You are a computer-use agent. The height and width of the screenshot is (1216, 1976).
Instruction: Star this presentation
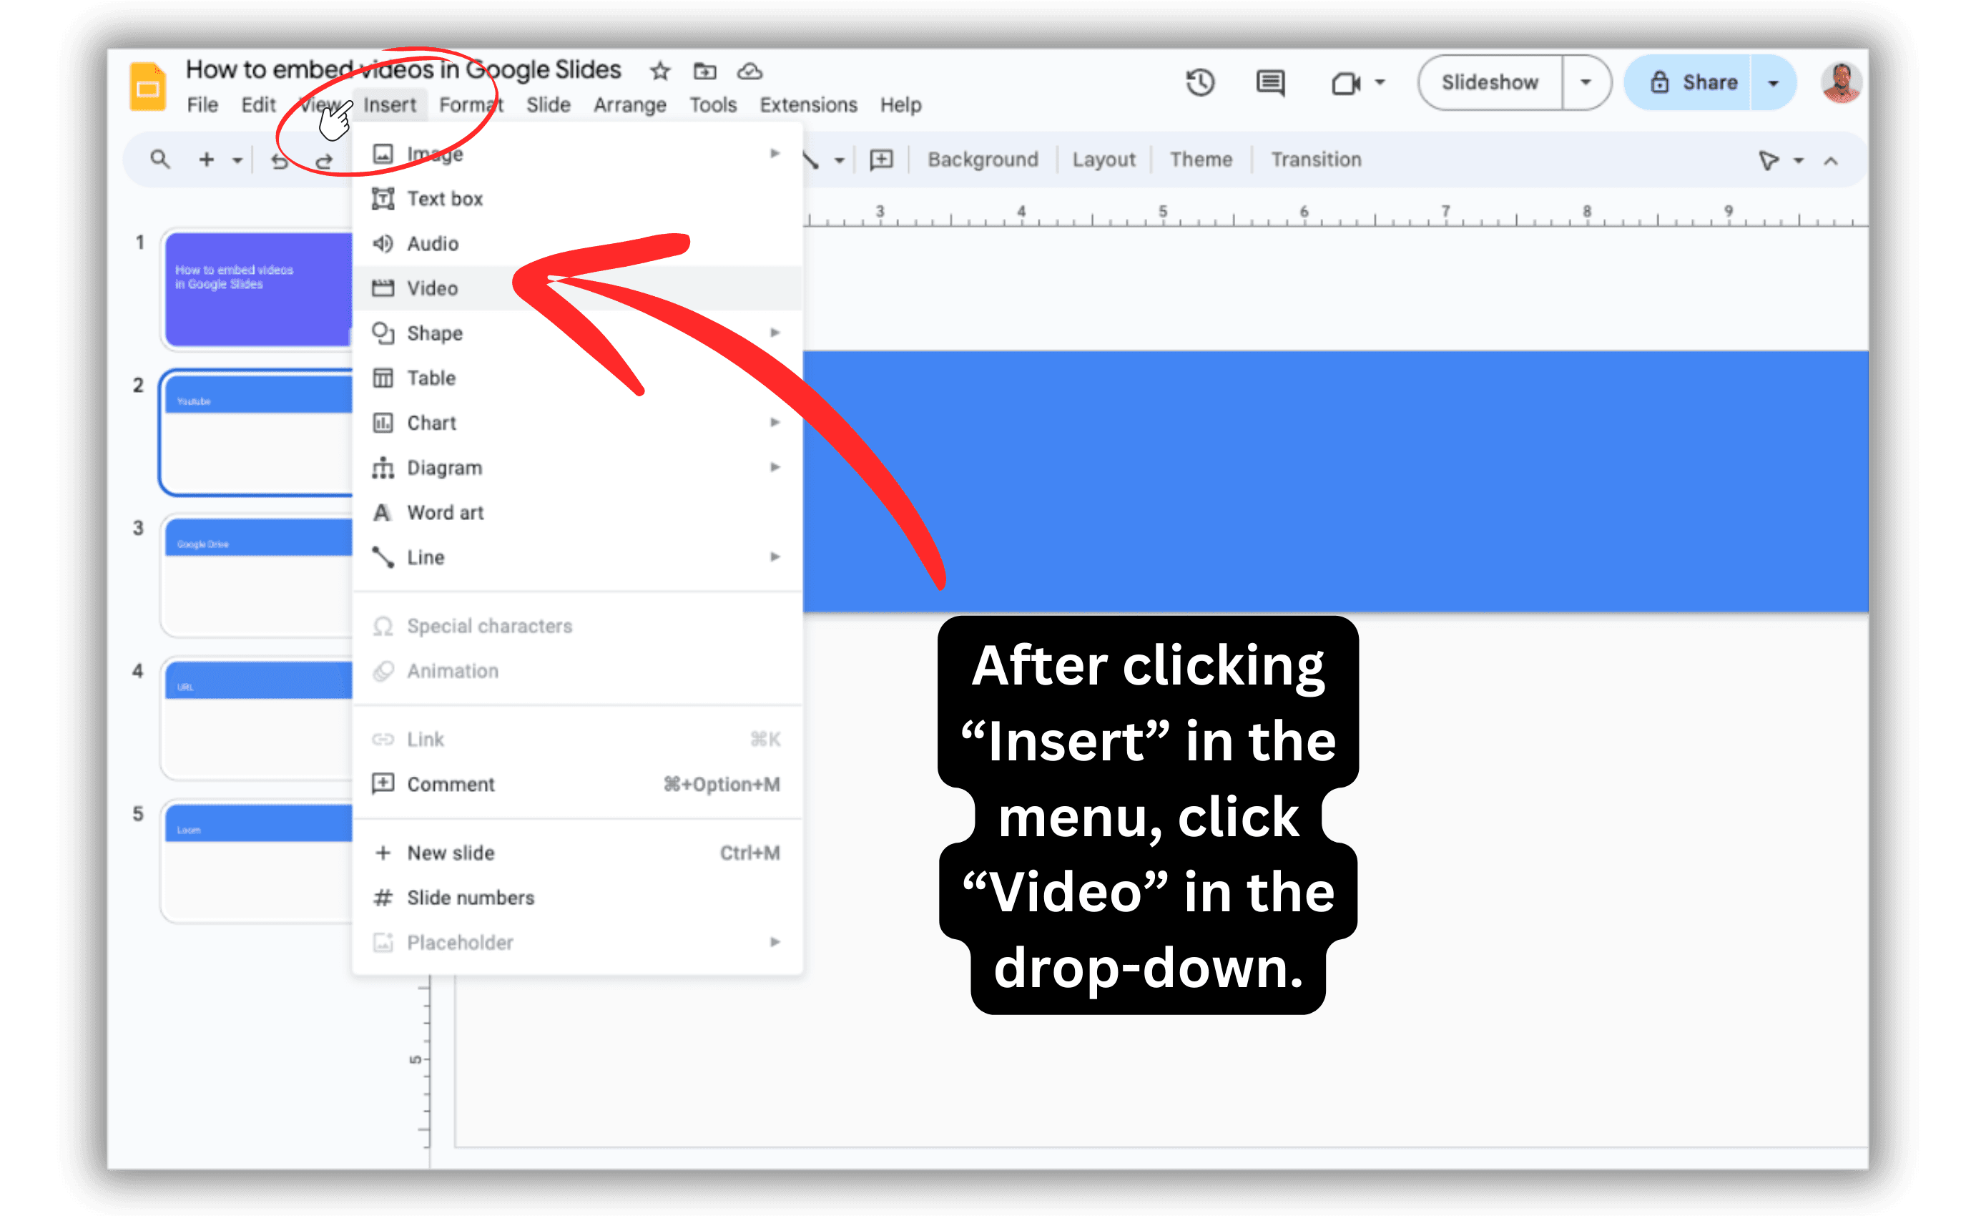pyautogui.click(x=659, y=71)
